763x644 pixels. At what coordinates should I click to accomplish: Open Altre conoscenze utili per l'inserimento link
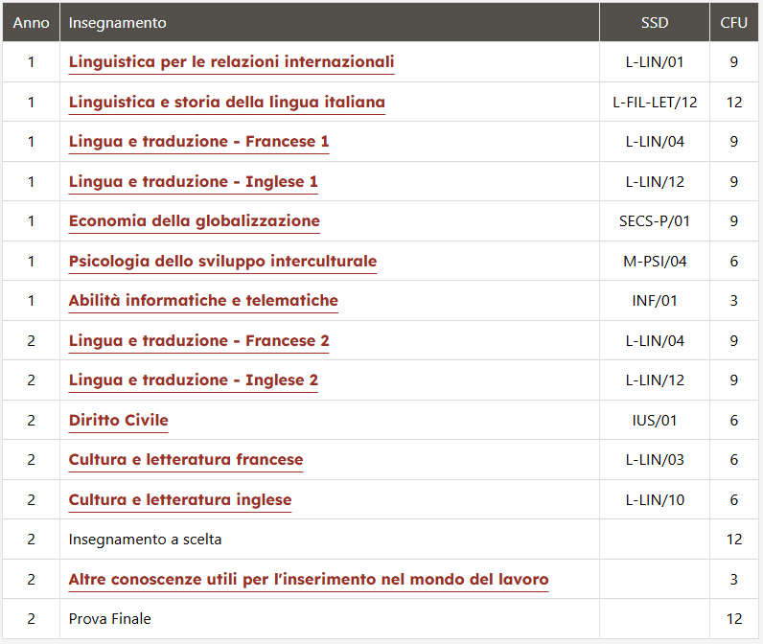pos(309,580)
